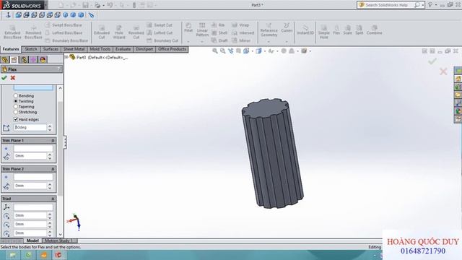Switch to the Mold Tools ribbon tab
Viewport: 462px width, 260px height.
(x=100, y=49)
